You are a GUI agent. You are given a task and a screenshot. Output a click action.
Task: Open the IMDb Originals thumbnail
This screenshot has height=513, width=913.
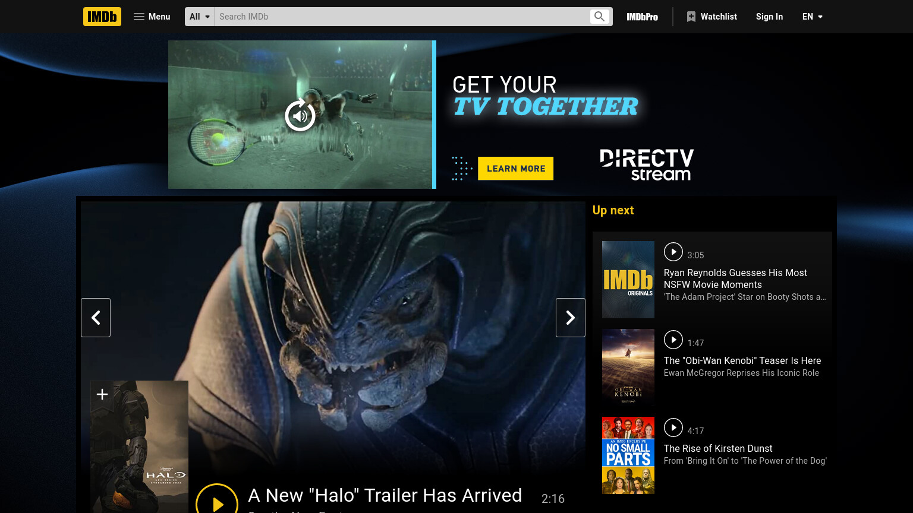628,280
